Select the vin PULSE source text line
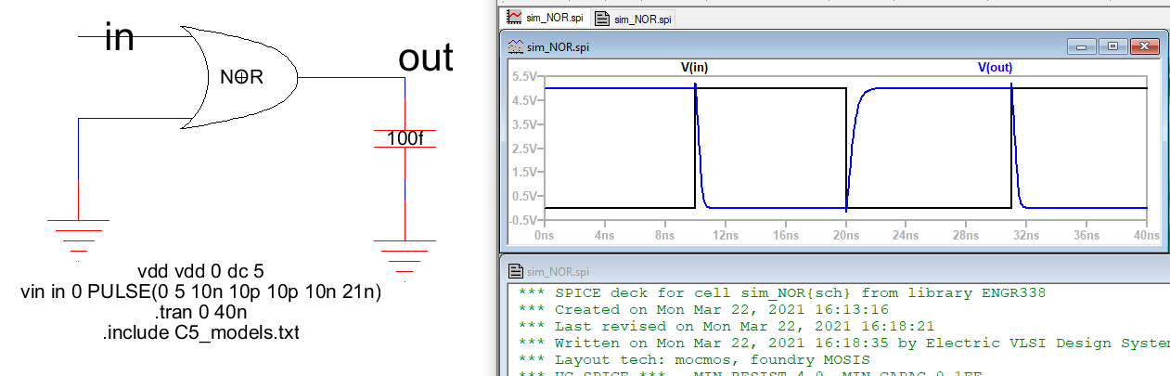Image resolution: width=1170 pixels, height=376 pixels. tap(201, 292)
